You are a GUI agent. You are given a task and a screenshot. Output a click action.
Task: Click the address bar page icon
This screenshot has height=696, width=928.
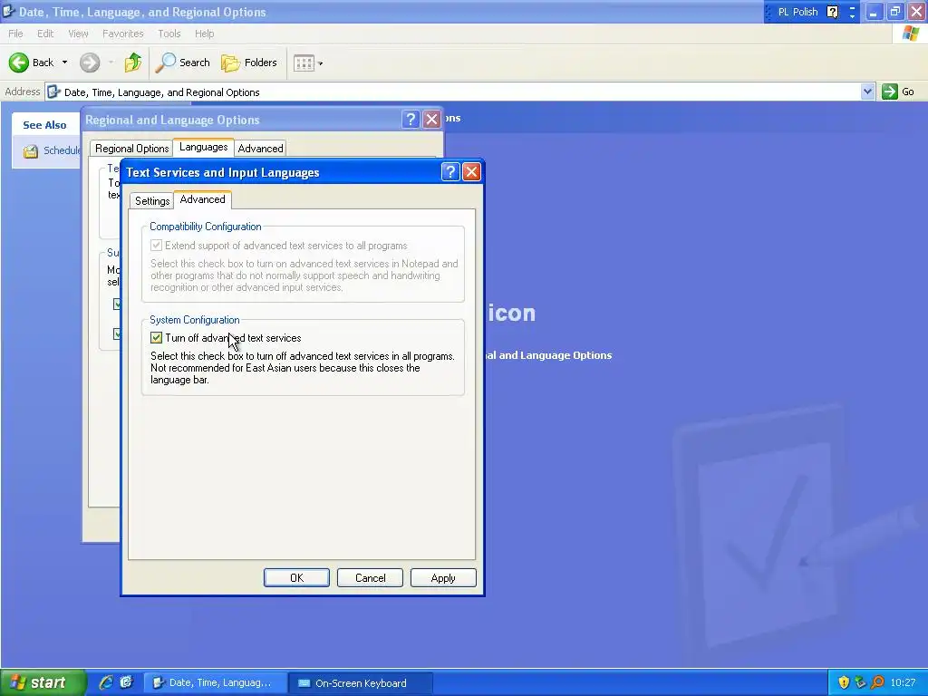[x=53, y=92]
